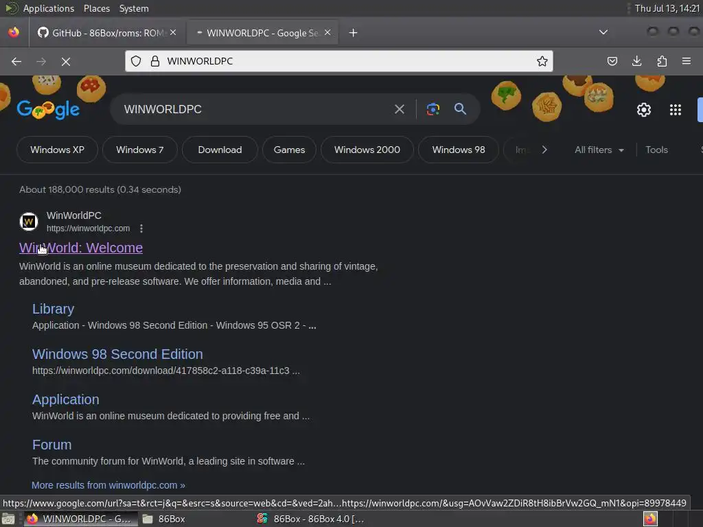Apply the Download filter chip
Viewport: 703px width, 527px height.
point(220,150)
